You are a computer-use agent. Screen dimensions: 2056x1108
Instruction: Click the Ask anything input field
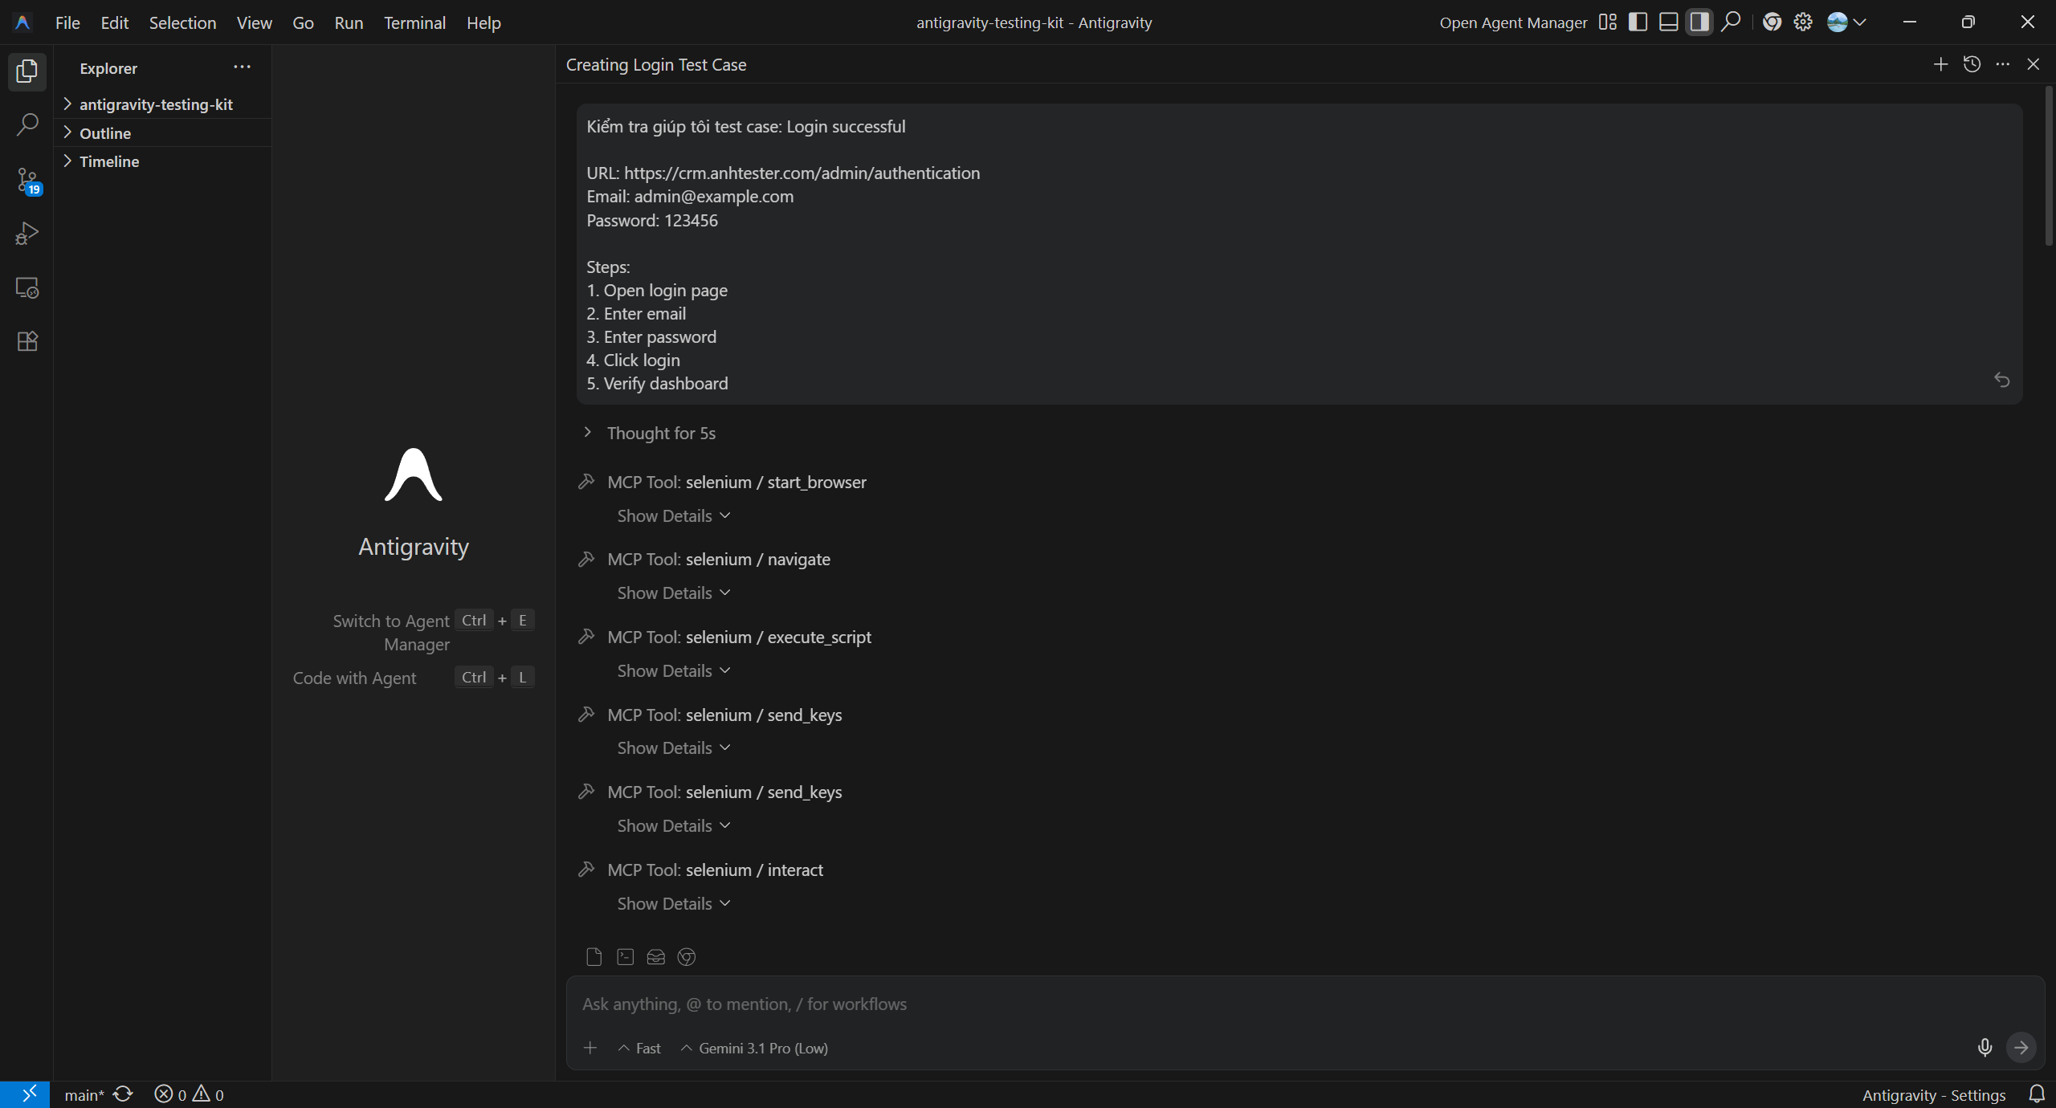pyautogui.click(x=1205, y=1004)
